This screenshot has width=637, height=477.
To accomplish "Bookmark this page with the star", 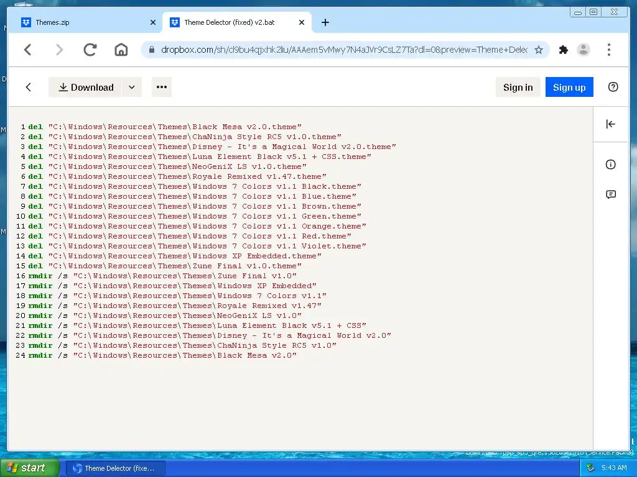I will coord(539,50).
